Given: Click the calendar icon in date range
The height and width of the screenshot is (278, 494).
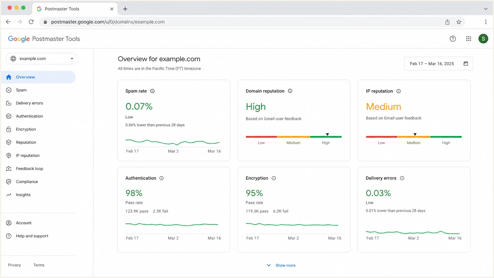Looking at the screenshot, I should [x=466, y=64].
